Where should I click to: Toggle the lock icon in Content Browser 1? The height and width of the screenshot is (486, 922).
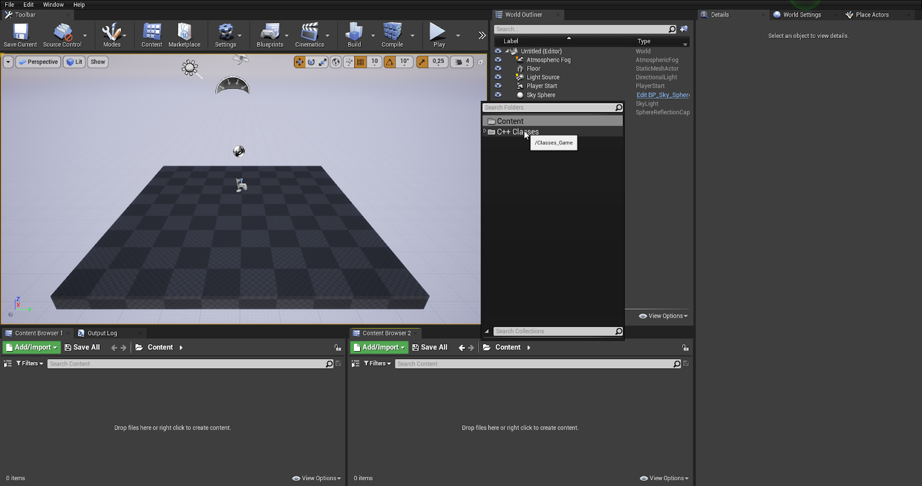338,348
